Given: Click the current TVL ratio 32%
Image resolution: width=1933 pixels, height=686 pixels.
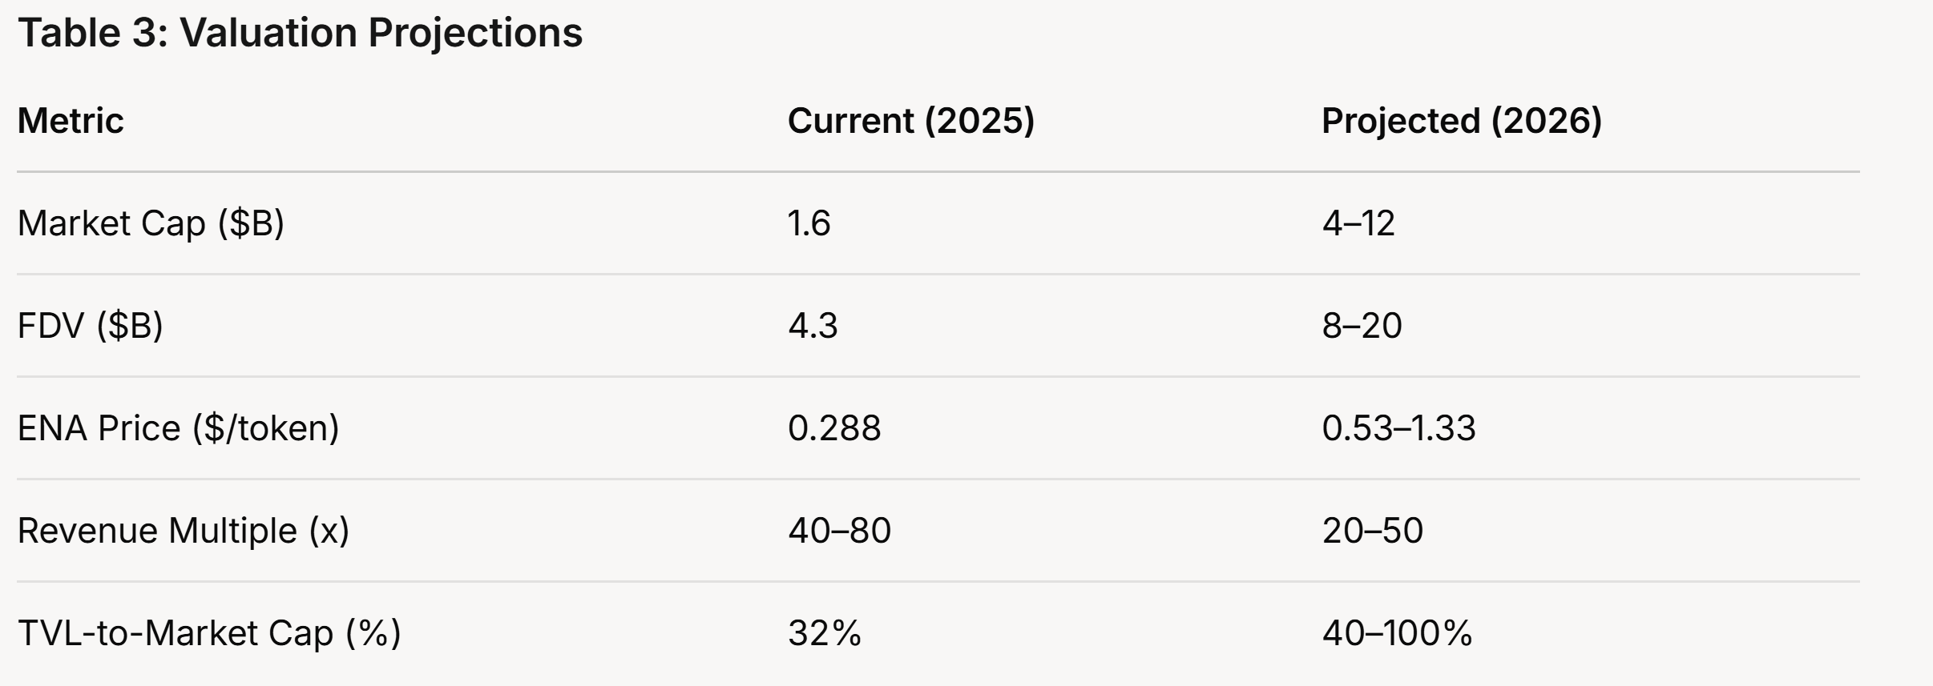Looking at the screenshot, I should pyautogui.click(x=825, y=633).
